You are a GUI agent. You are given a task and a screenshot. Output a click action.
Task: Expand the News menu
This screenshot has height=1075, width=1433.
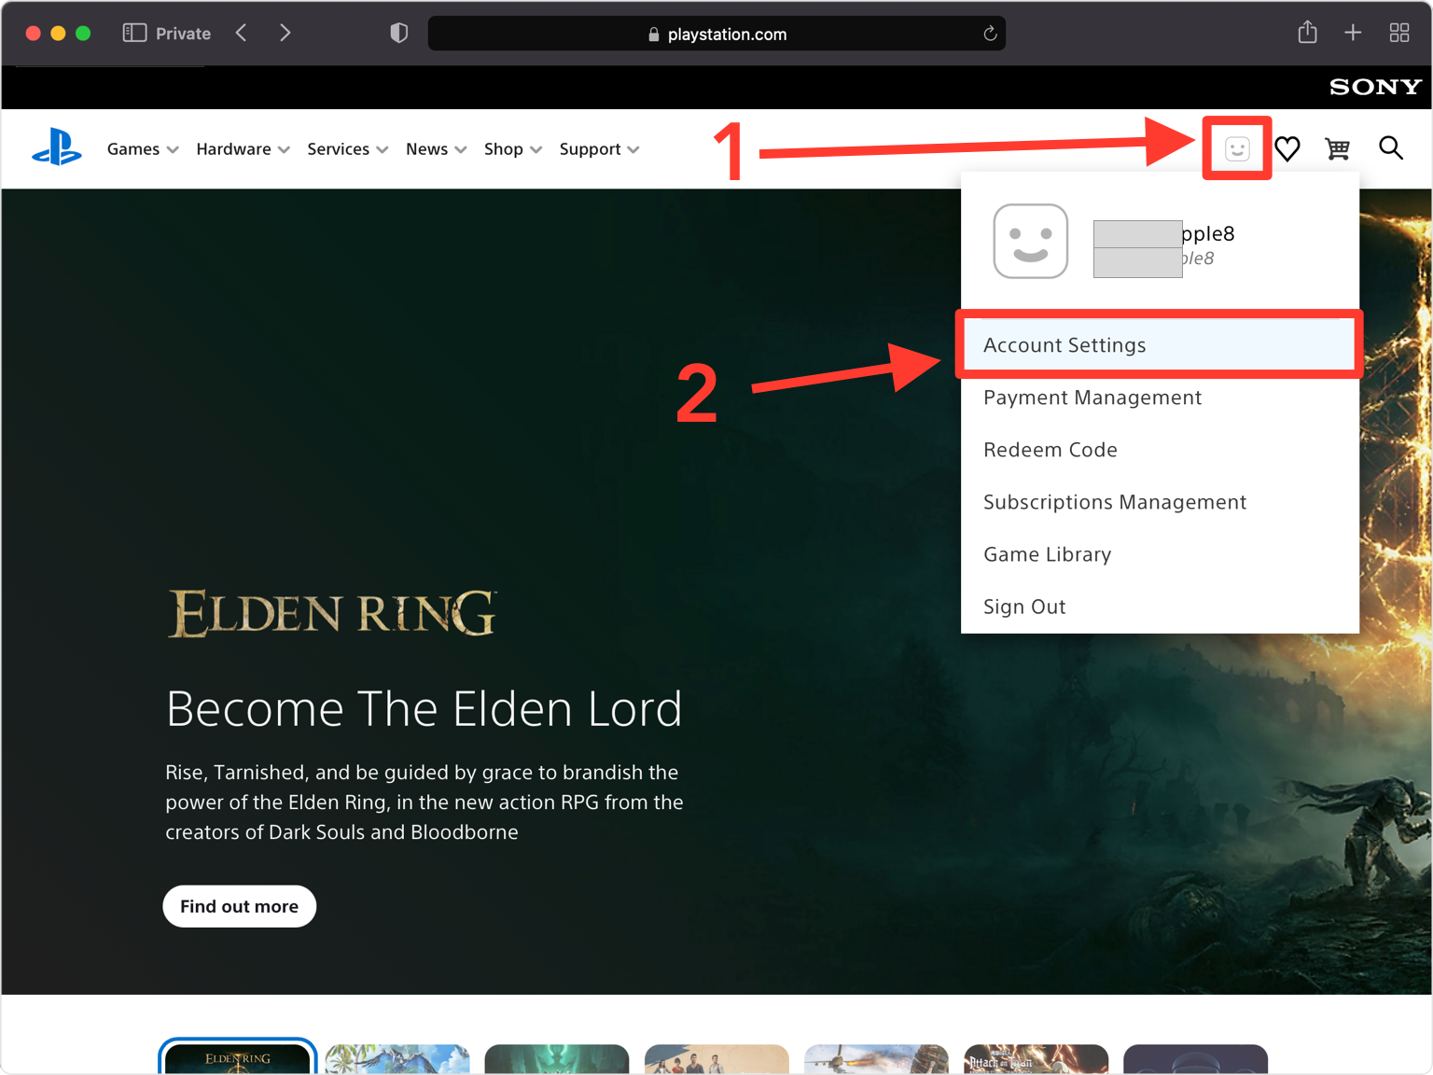(x=436, y=149)
